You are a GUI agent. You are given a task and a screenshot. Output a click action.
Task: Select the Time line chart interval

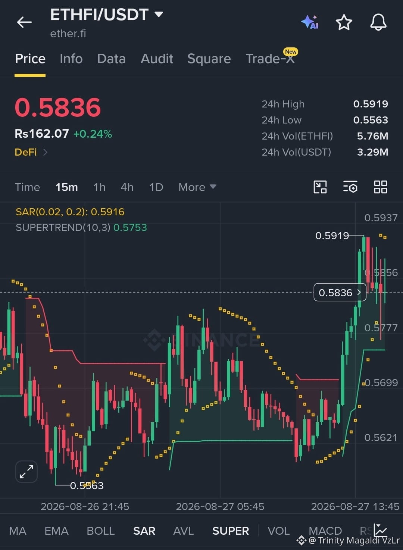click(x=27, y=187)
